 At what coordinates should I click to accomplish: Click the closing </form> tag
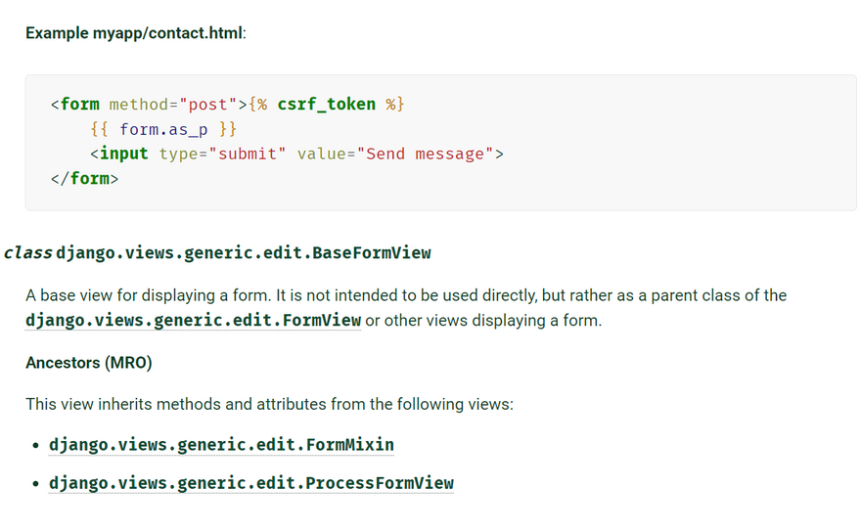click(84, 179)
